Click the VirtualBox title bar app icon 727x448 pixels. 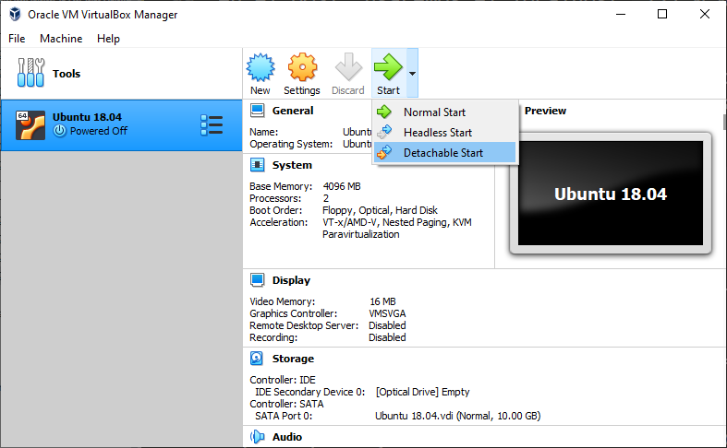point(15,15)
